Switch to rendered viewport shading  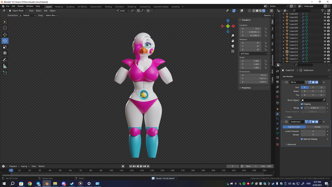264,11
